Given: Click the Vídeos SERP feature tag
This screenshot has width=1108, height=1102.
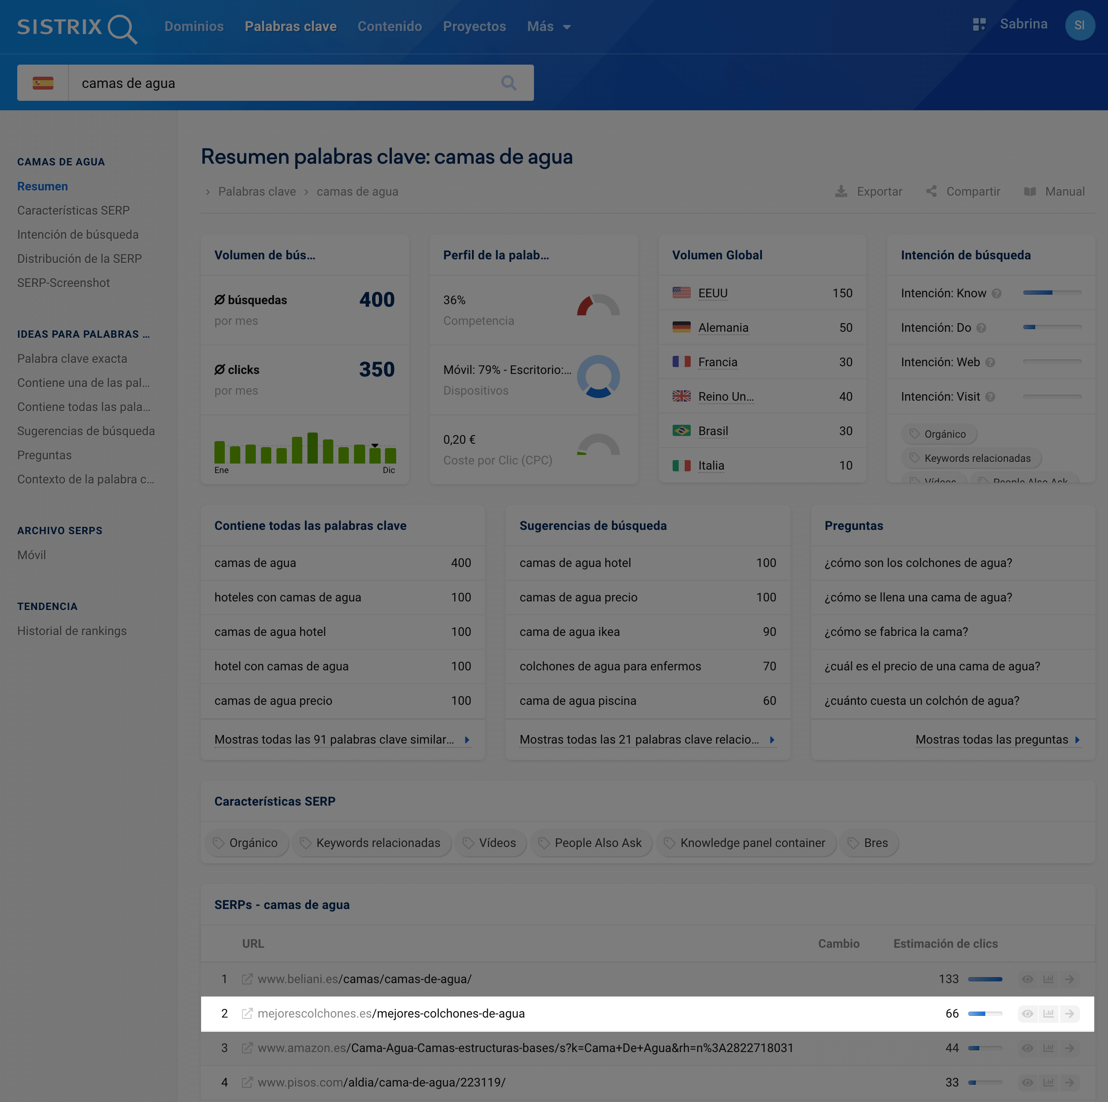Looking at the screenshot, I should pos(490,843).
